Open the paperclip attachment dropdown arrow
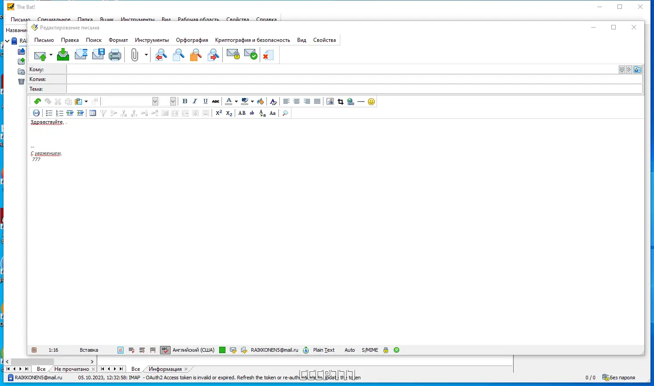 tap(146, 55)
